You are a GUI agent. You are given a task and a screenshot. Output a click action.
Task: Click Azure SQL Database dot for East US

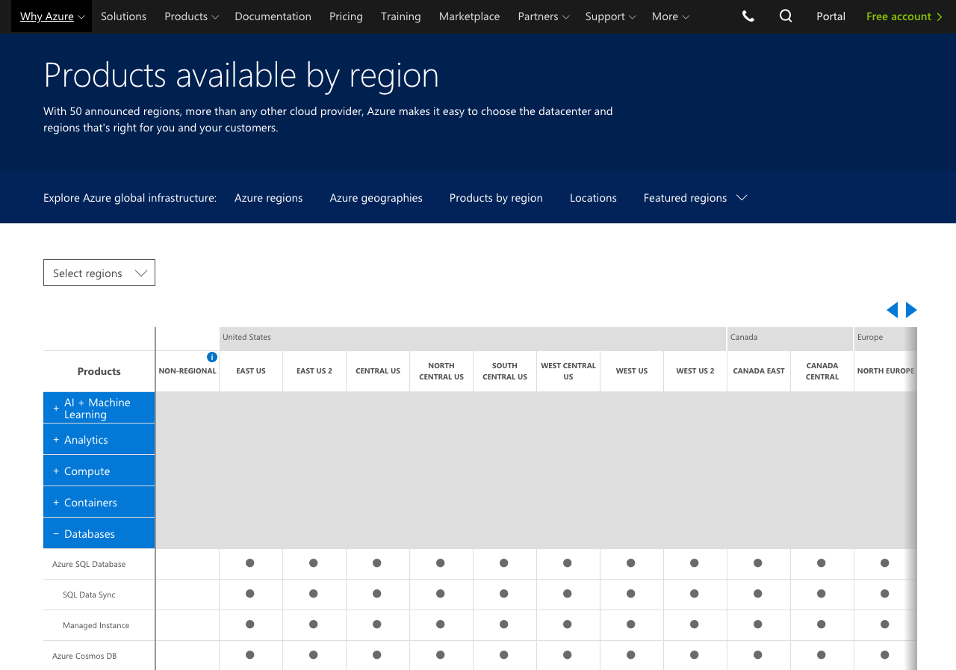click(x=250, y=563)
